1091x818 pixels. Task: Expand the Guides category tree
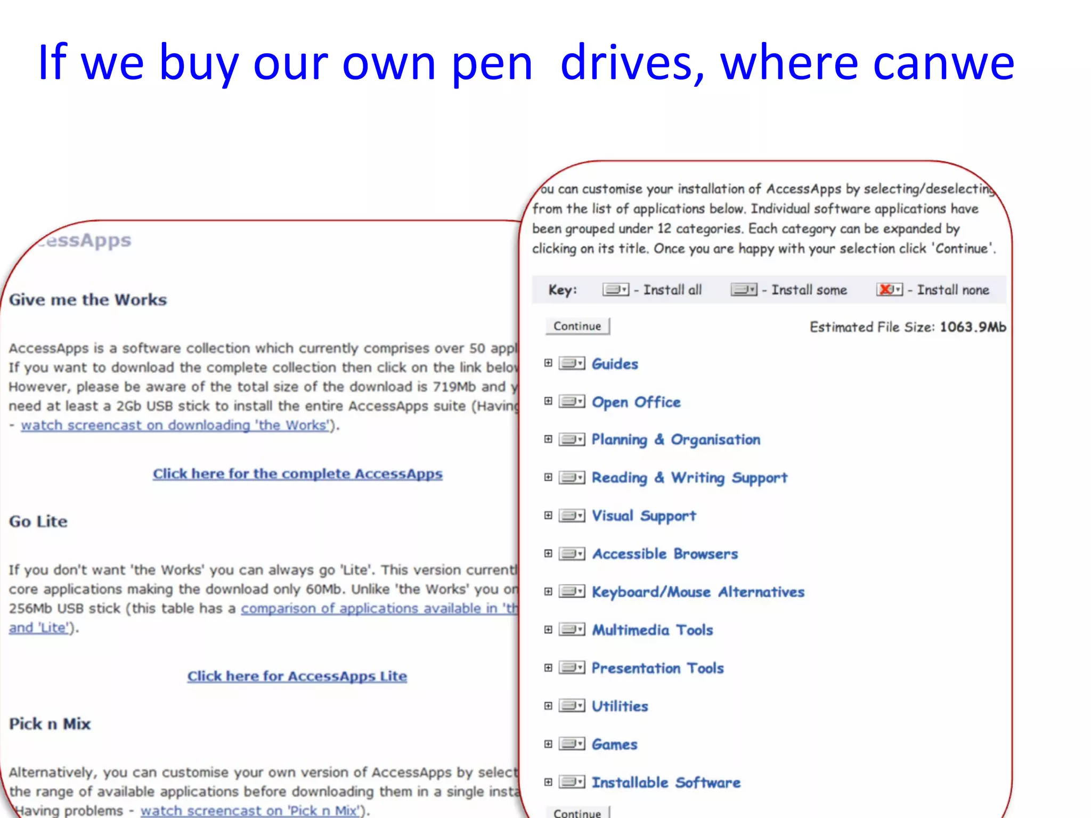548,363
